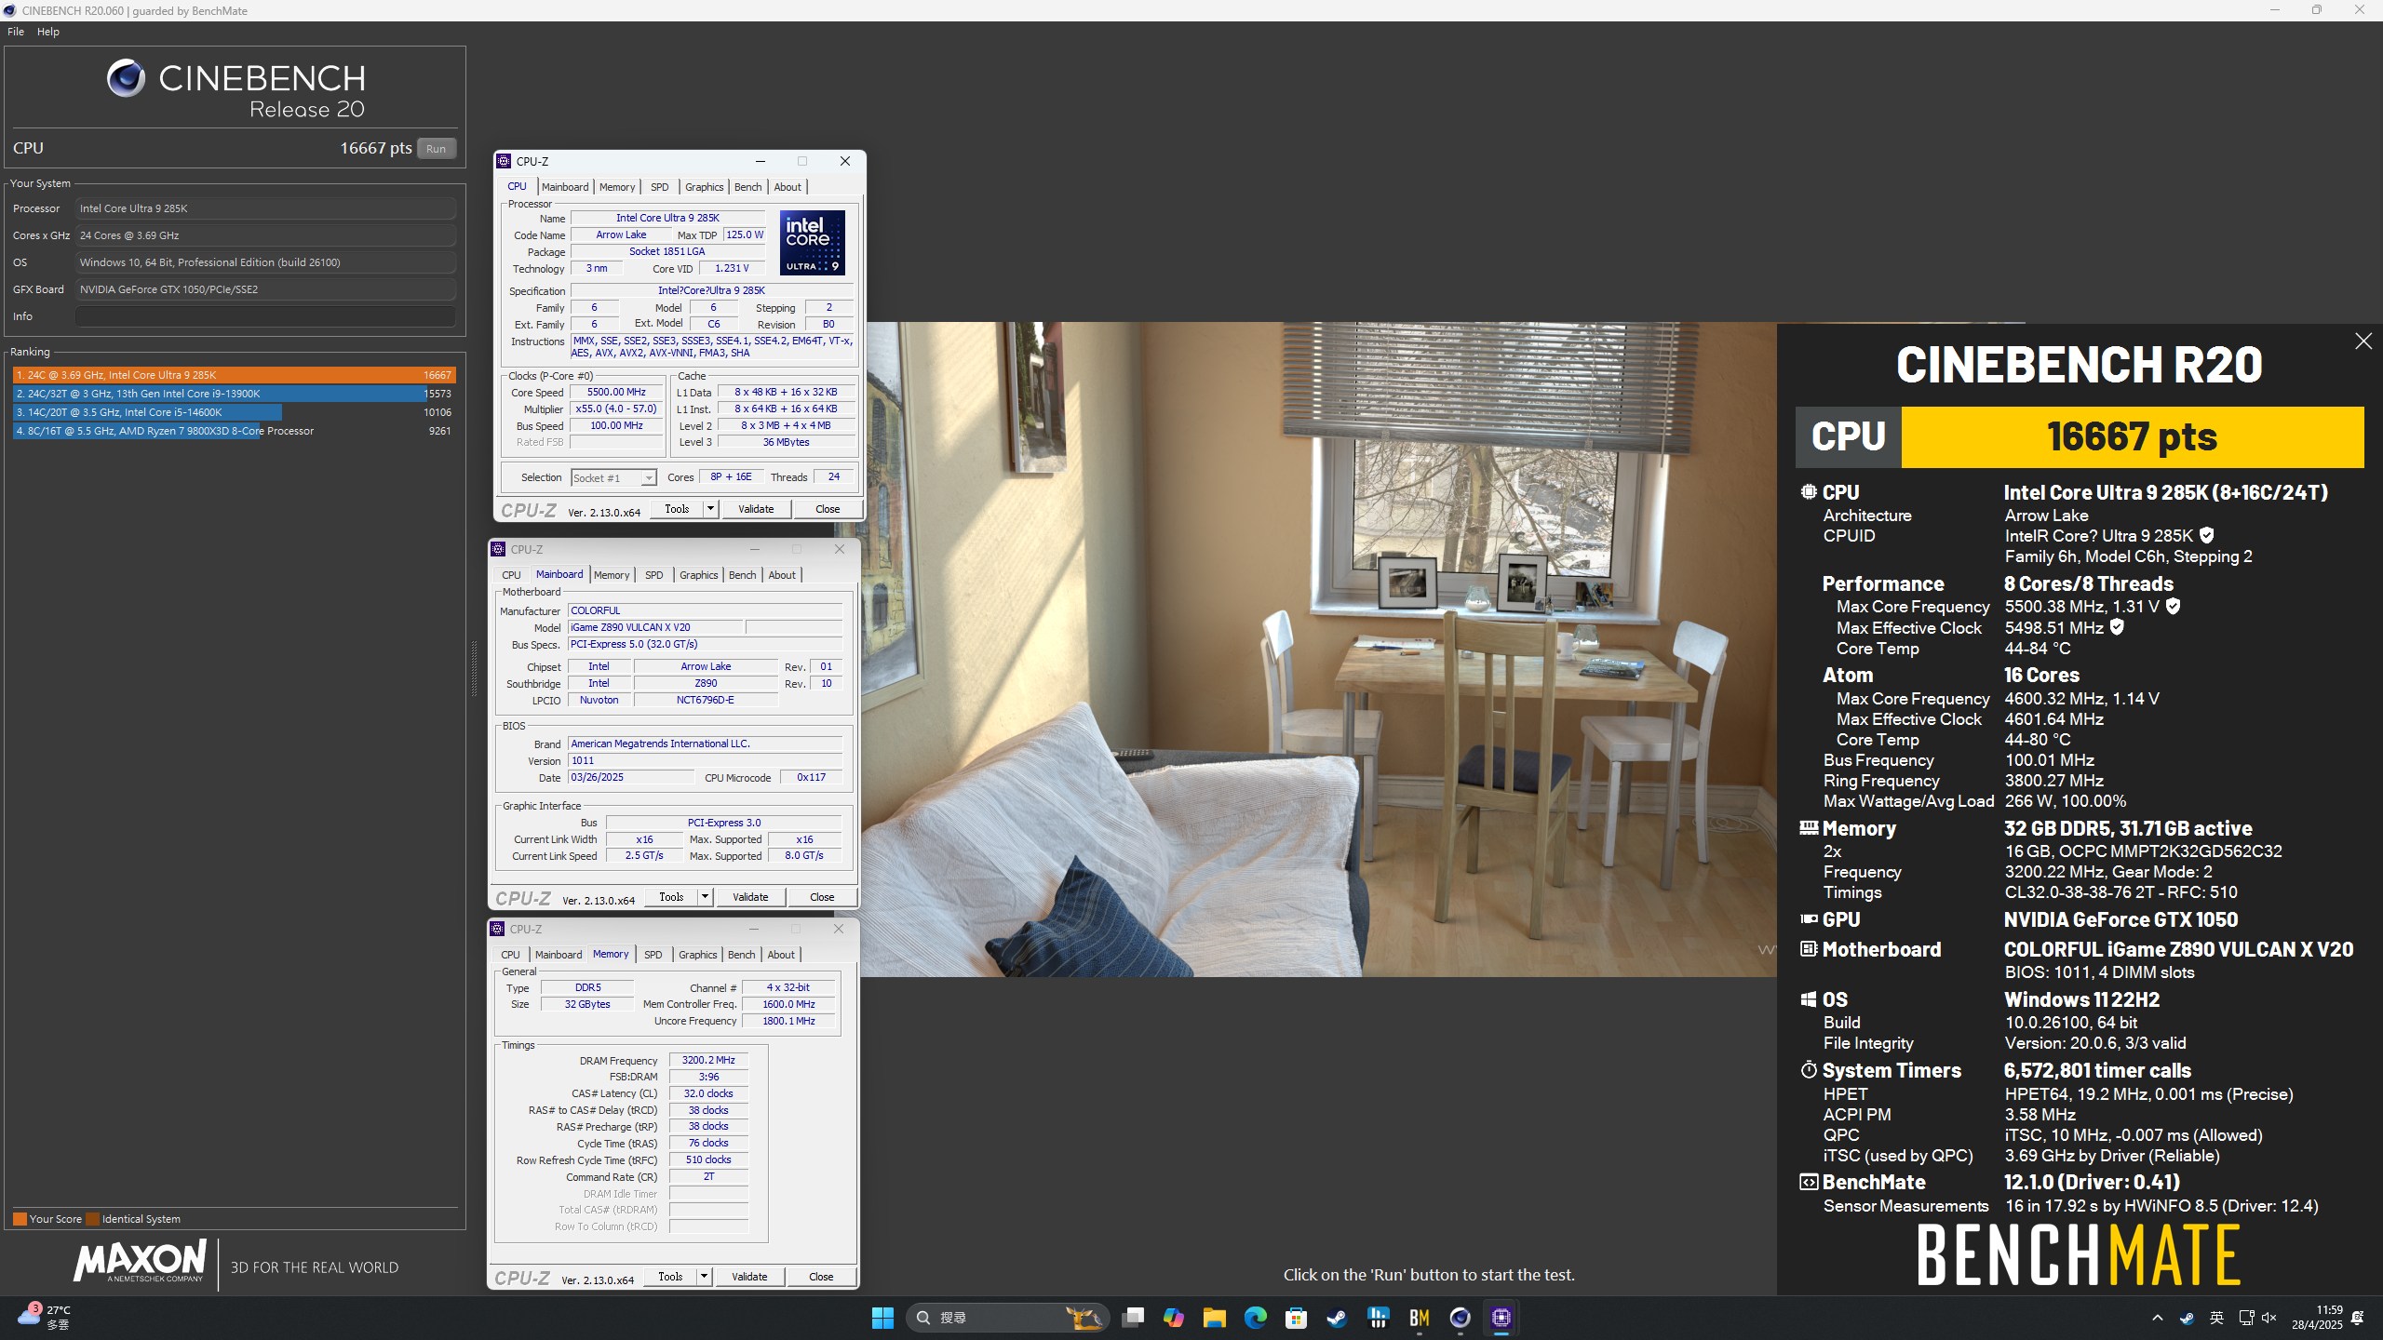This screenshot has width=2383, height=1340.
Task: Open Mainboard tab in bottom CPU-Z window
Action: (559, 955)
